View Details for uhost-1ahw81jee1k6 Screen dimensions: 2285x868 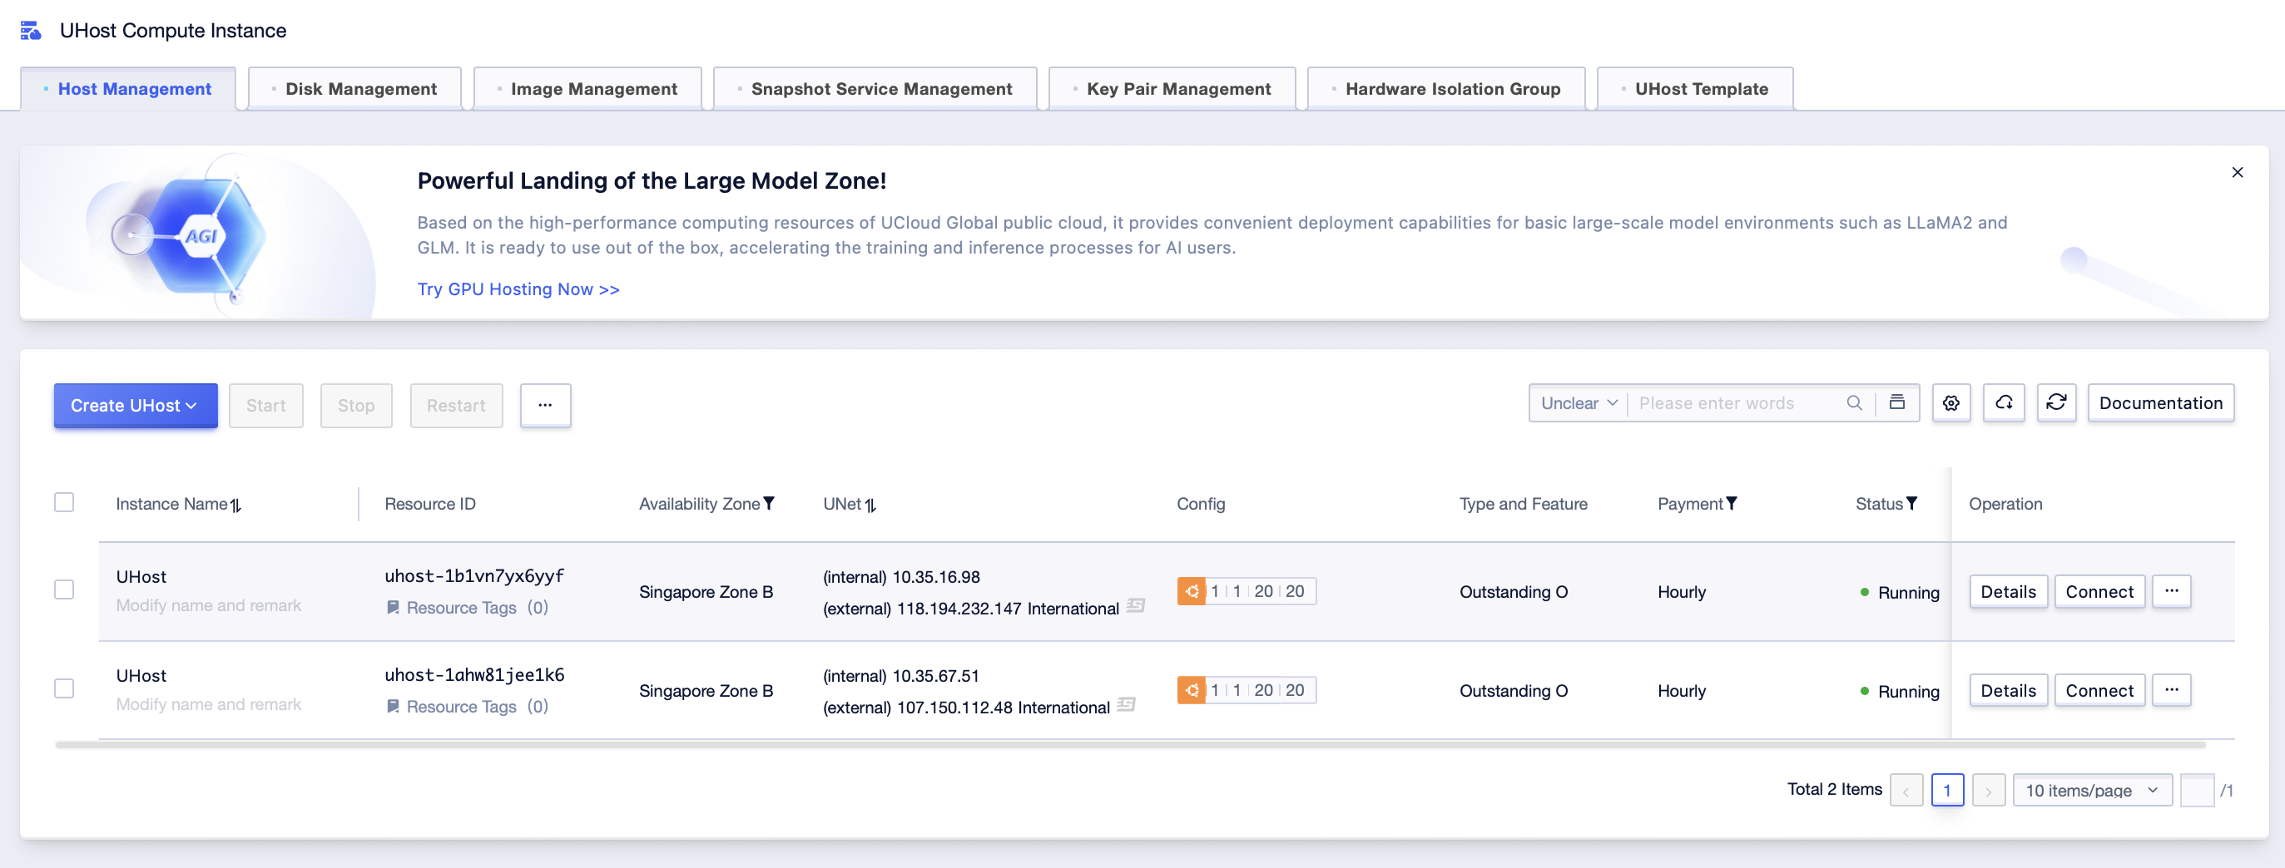(2007, 690)
